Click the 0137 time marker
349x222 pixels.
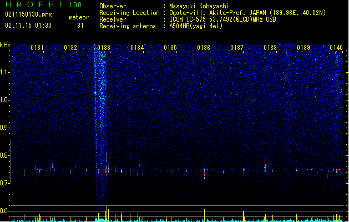237,48
